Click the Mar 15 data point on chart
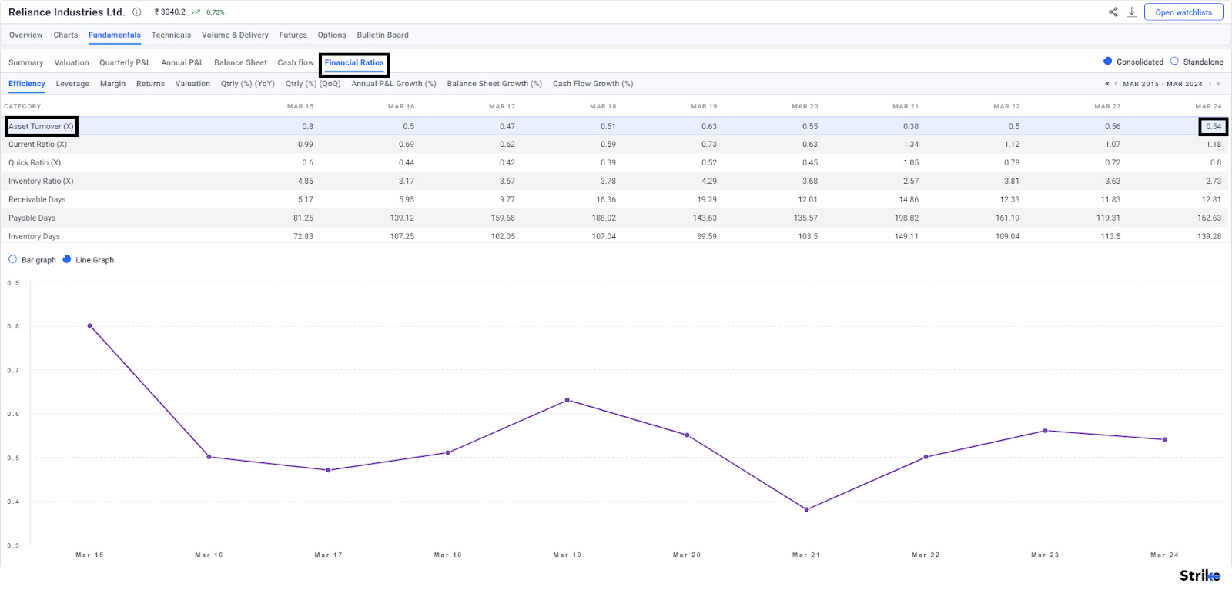The image size is (1232, 590). [90, 325]
